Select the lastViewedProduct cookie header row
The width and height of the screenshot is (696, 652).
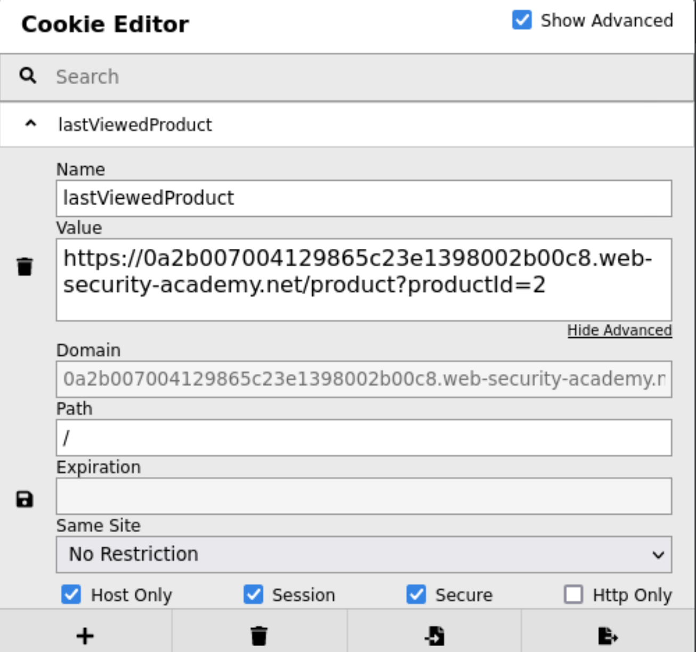tap(347, 125)
